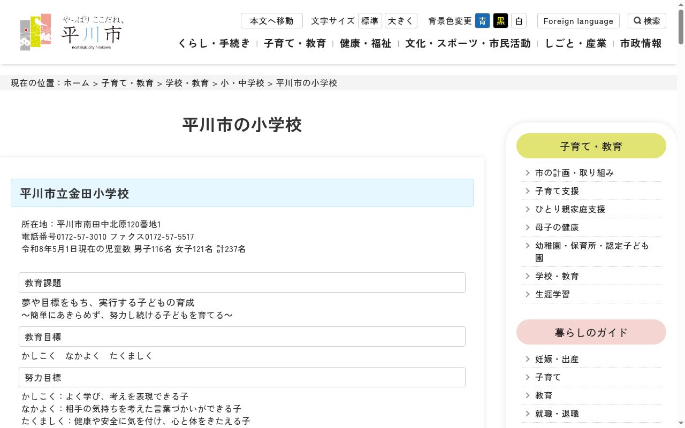Select blue background color 青
This screenshot has width=685, height=428.
tap(482, 21)
